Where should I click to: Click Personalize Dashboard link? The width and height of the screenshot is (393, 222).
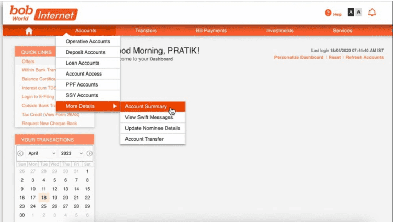299,57
